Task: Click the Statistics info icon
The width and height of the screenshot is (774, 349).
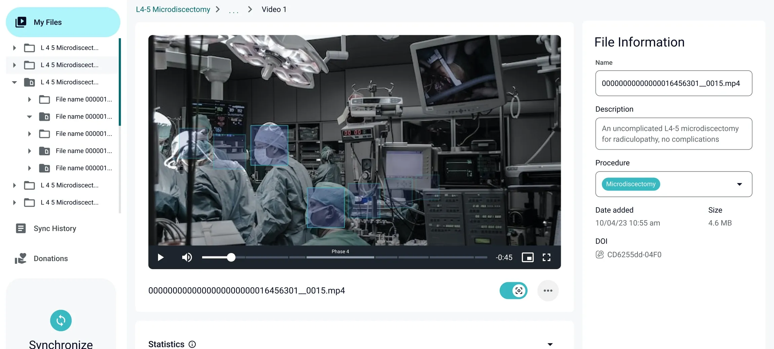Action: [192, 344]
